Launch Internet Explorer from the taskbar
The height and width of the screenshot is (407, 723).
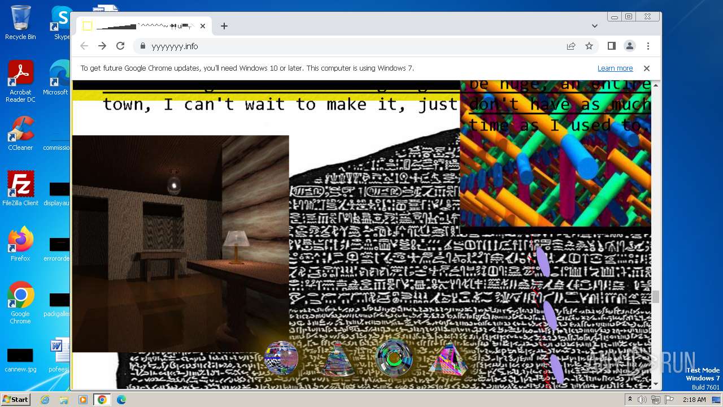pos(45,400)
